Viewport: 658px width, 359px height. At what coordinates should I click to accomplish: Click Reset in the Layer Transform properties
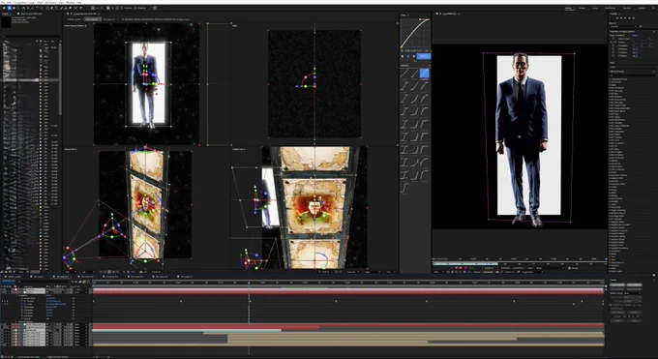pyautogui.click(x=635, y=35)
